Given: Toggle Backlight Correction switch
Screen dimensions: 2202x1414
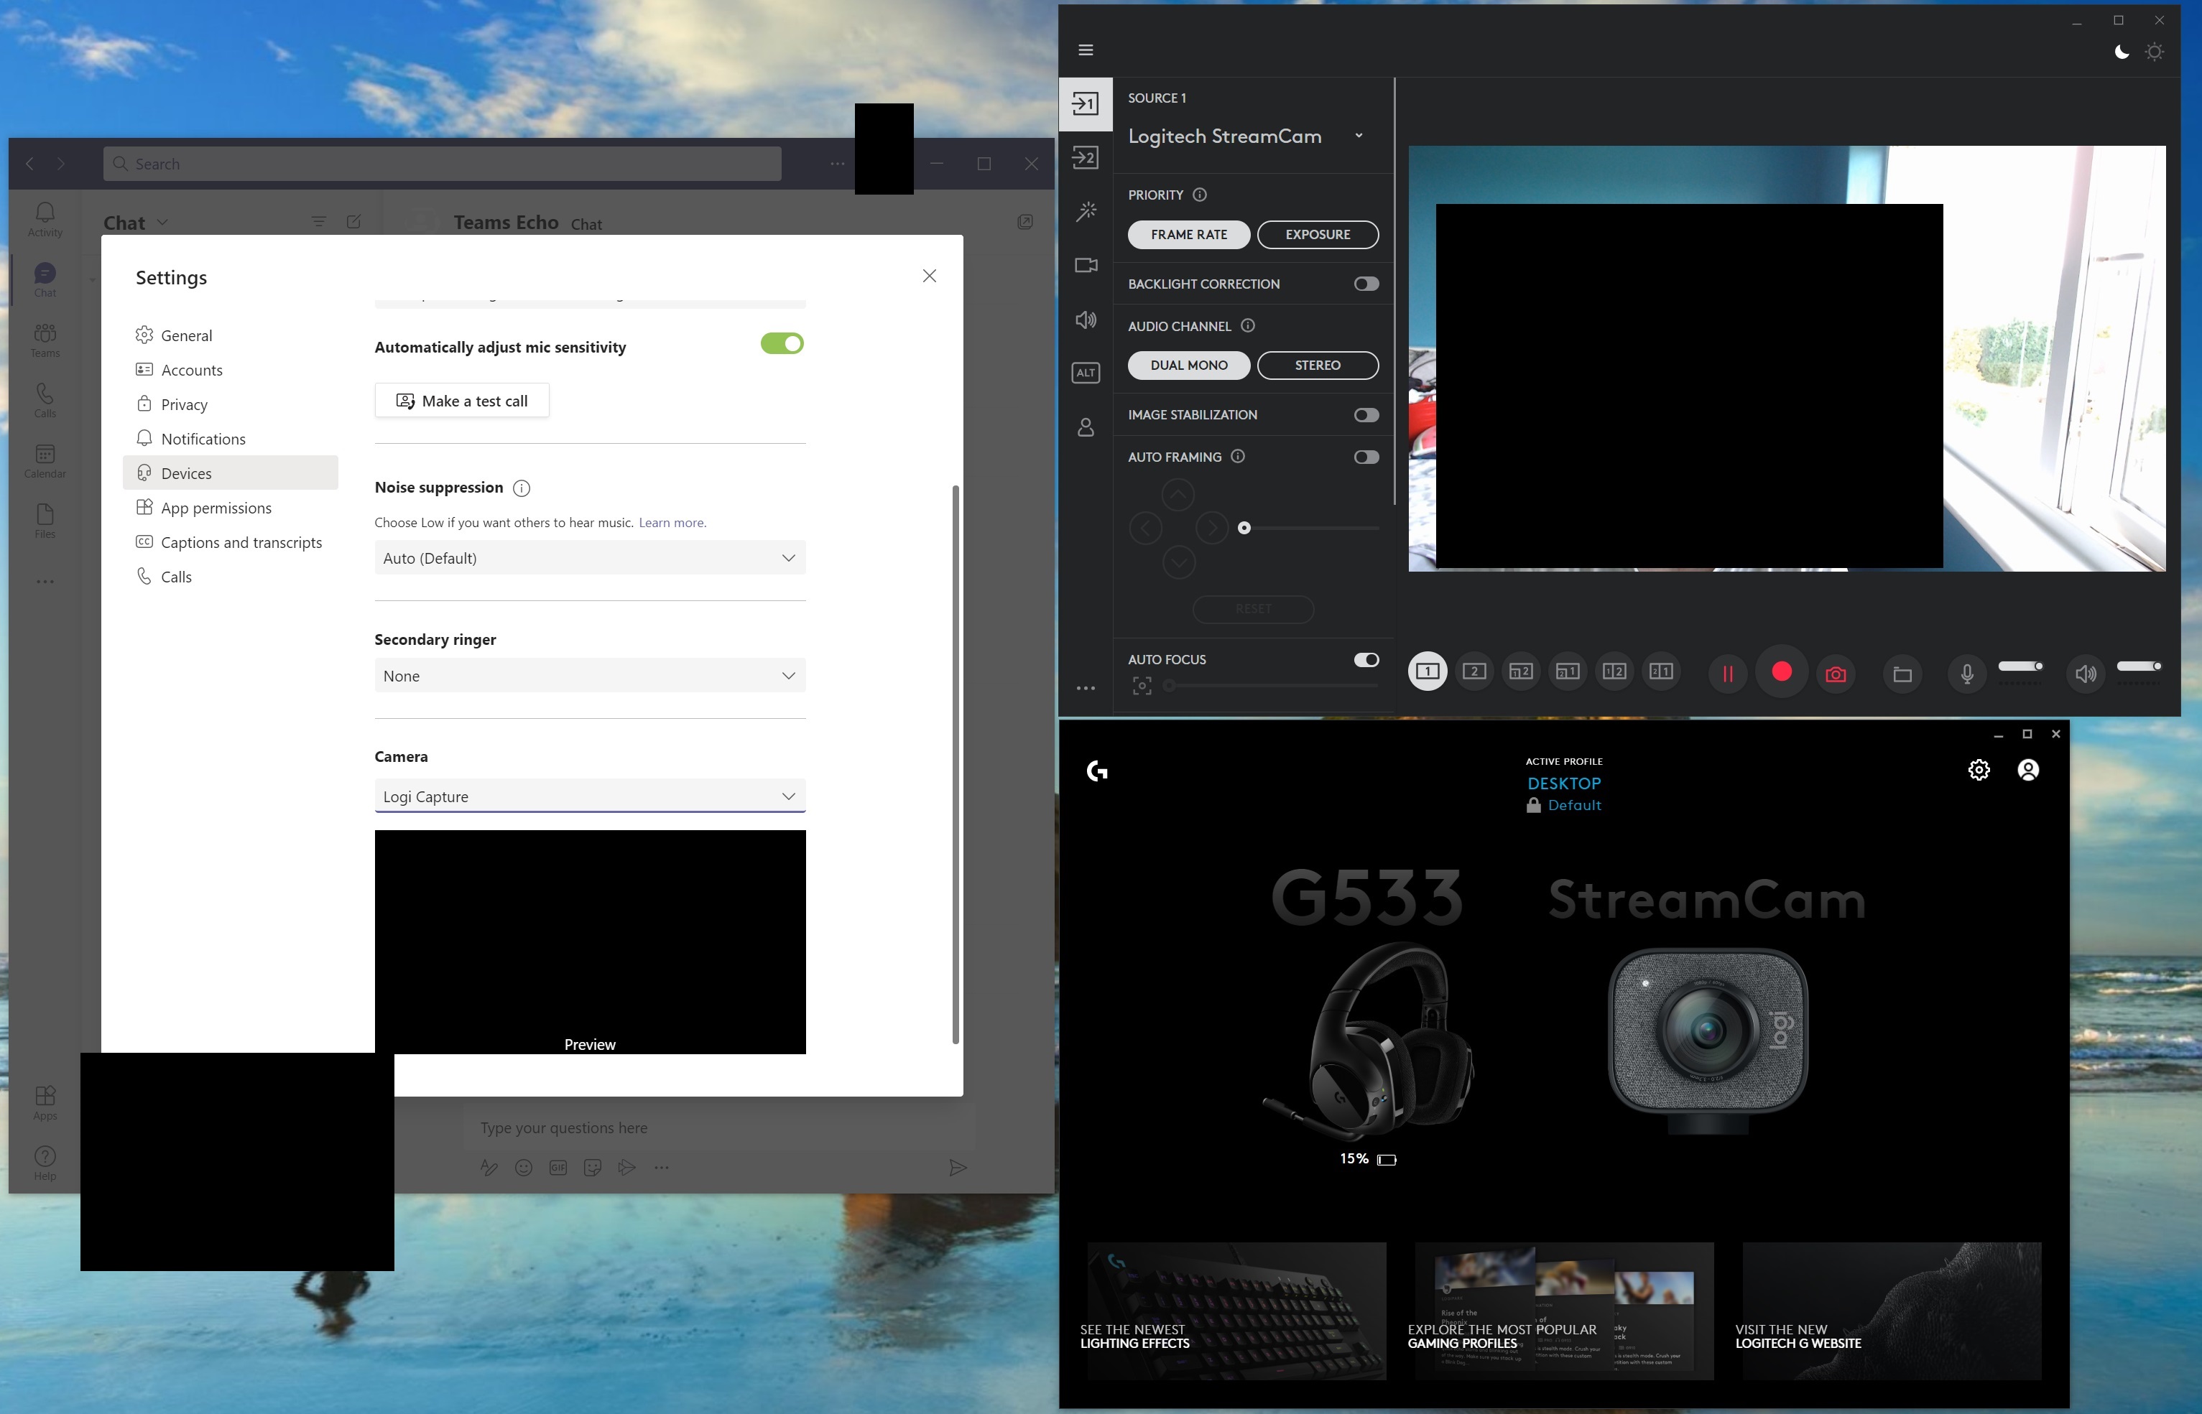Looking at the screenshot, I should (x=1366, y=284).
